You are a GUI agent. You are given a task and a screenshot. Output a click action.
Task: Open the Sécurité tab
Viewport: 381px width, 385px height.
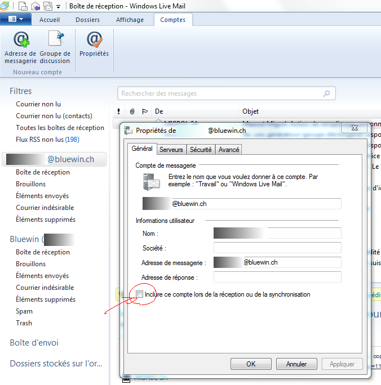pos(201,150)
